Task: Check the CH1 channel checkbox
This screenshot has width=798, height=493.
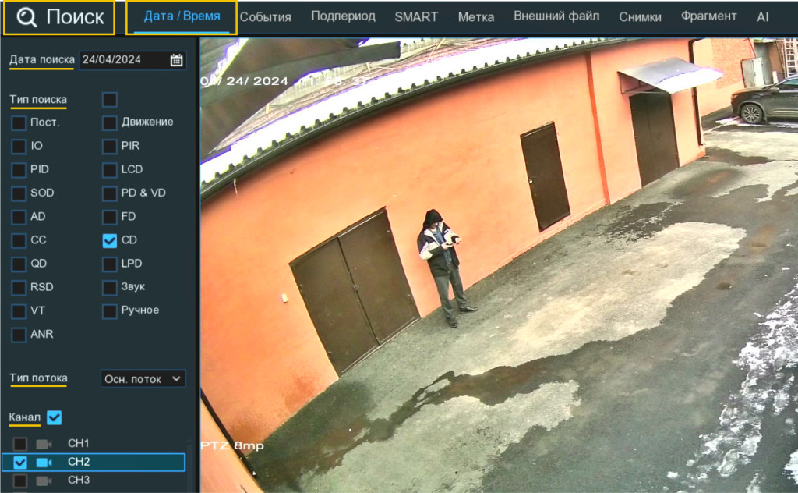Action: [x=20, y=444]
